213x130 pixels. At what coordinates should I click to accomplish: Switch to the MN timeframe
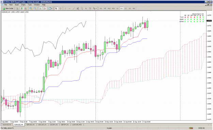coord(134,9)
